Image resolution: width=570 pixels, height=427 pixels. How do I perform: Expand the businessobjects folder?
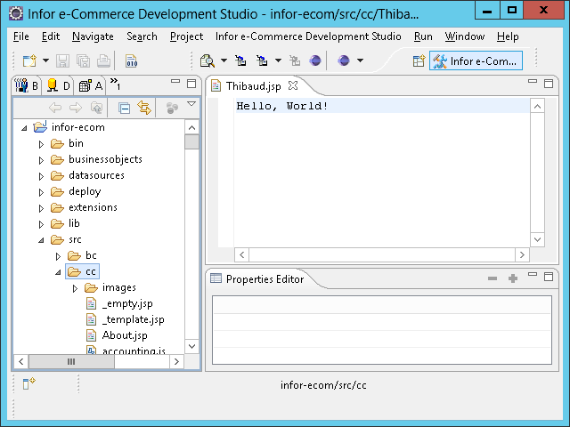(x=41, y=160)
